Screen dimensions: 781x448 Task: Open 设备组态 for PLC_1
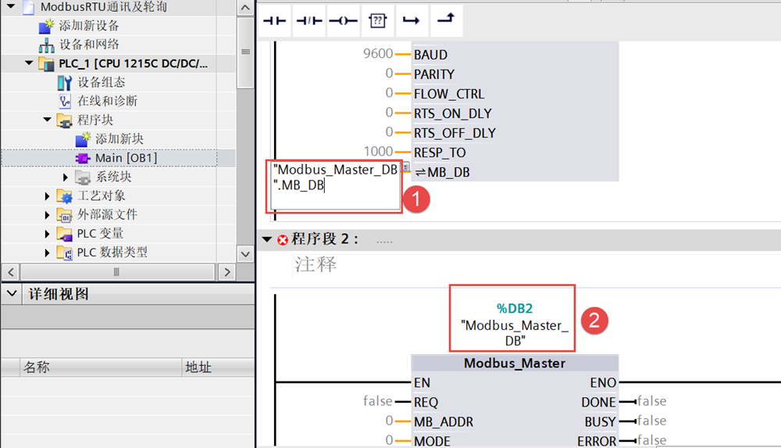(x=101, y=82)
